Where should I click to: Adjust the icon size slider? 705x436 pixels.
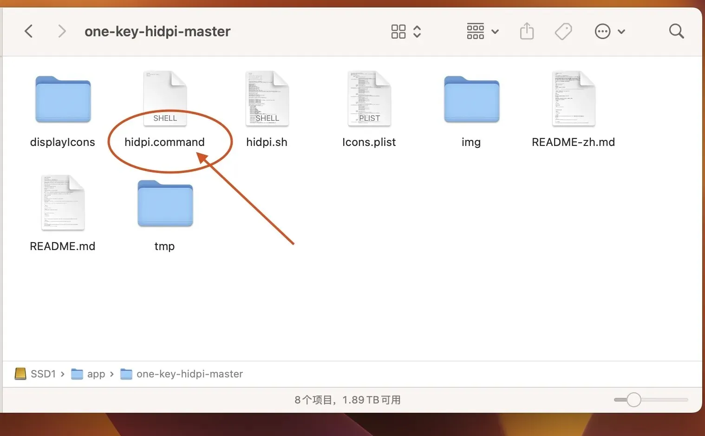633,399
